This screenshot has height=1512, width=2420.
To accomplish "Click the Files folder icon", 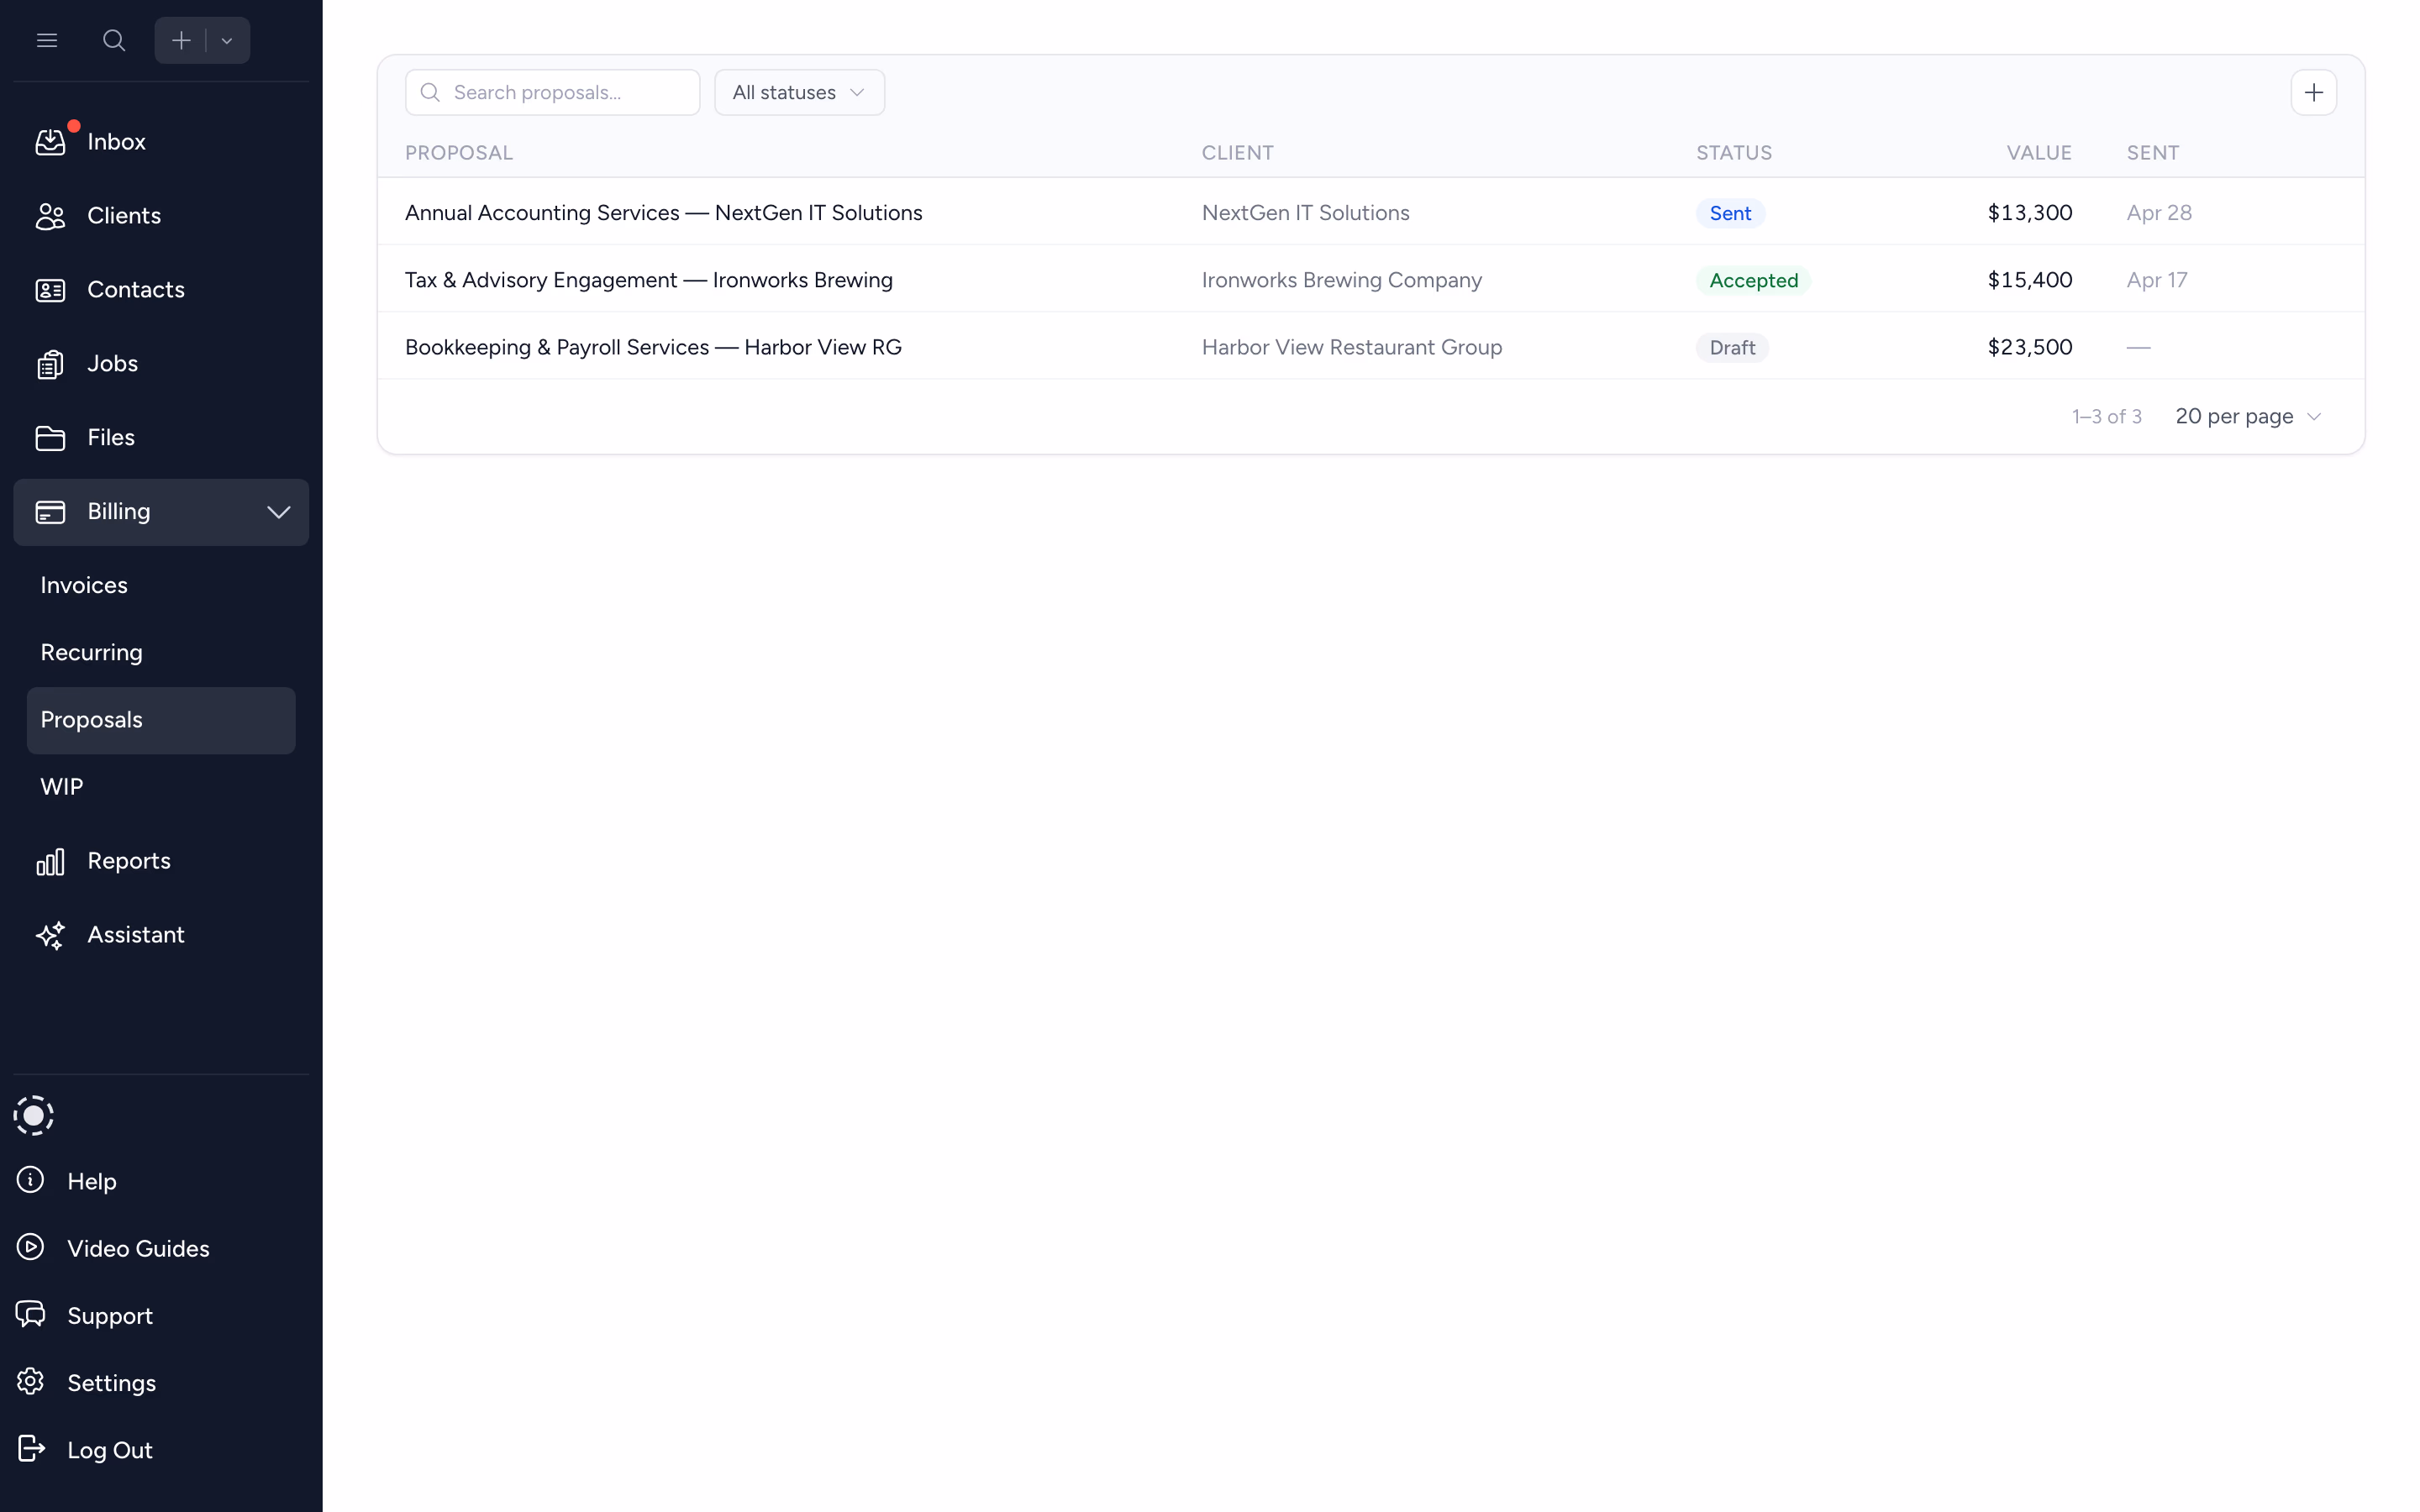I will [x=51, y=438].
